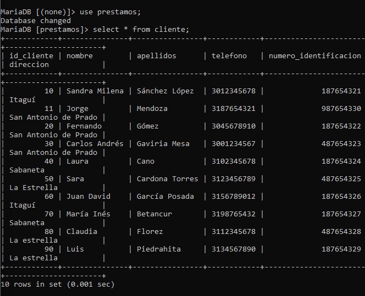Click the telefono column header
This screenshot has width=365, height=296.
tap(229, 56)
